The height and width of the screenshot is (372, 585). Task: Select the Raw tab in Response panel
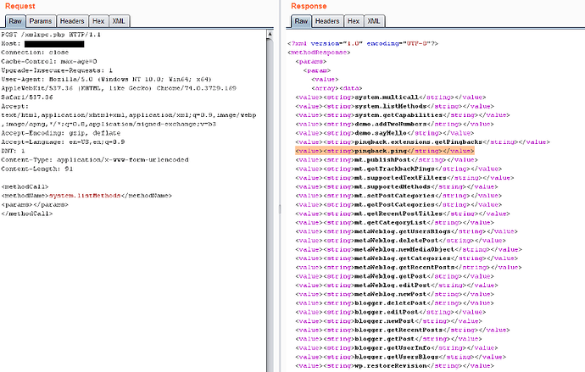[x=301, y=20]
